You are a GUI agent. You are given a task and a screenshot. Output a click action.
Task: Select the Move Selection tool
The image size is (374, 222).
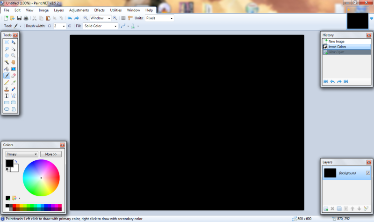pyautogui.click(x=14, y=49)
